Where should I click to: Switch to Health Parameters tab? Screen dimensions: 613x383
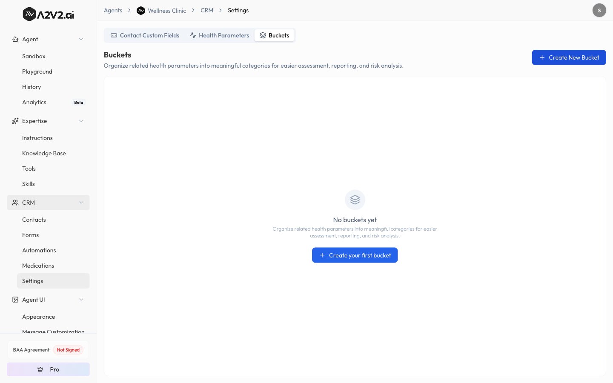click(x=220, y=35)
